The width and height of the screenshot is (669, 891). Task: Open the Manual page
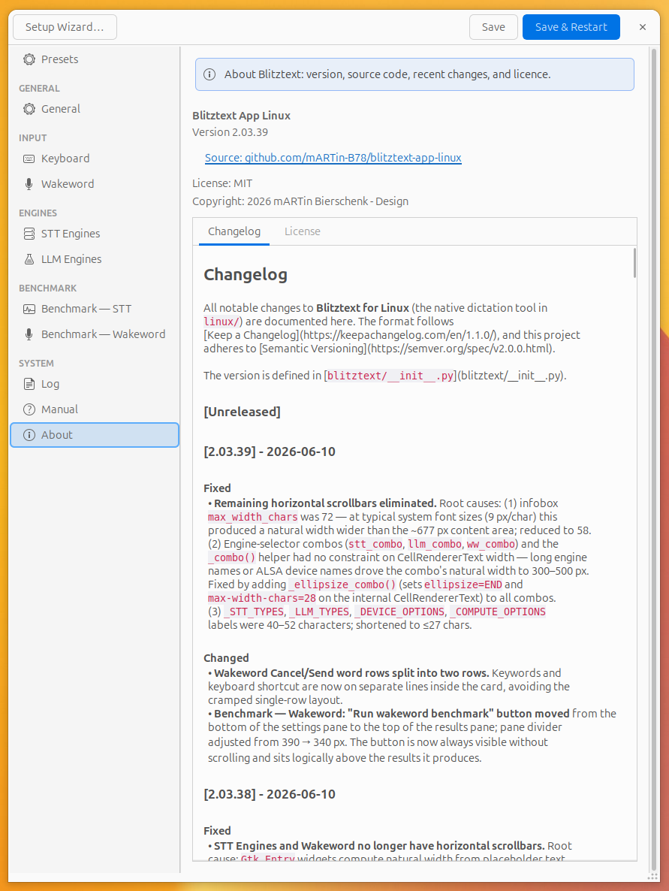[x=95, y=409]
